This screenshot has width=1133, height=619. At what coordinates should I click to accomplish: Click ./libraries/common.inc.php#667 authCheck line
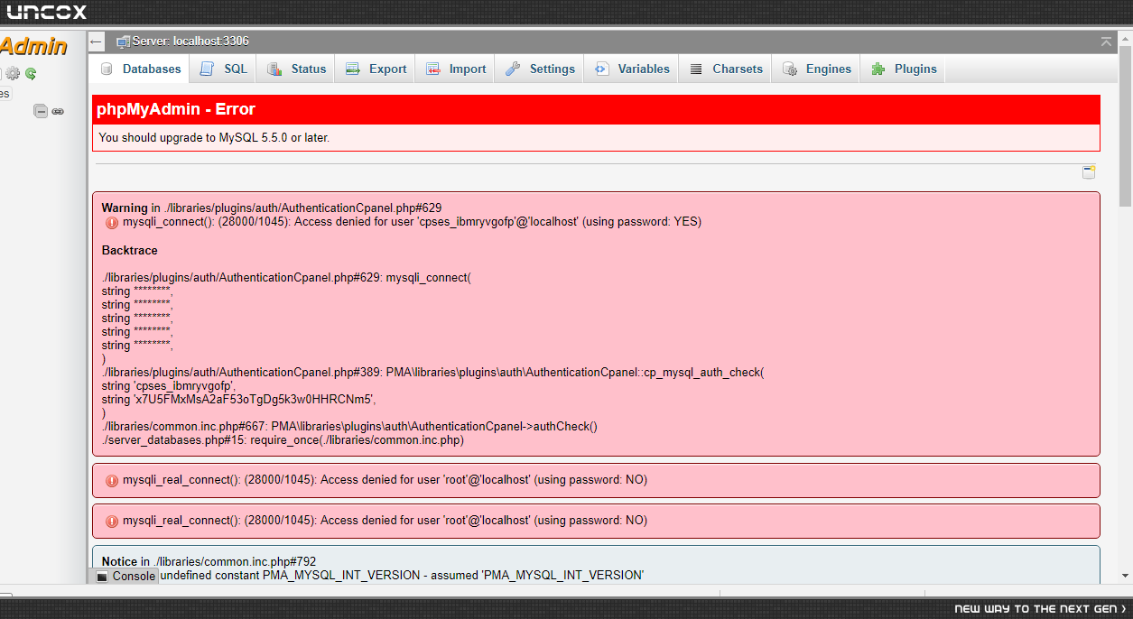click(349, 427)
